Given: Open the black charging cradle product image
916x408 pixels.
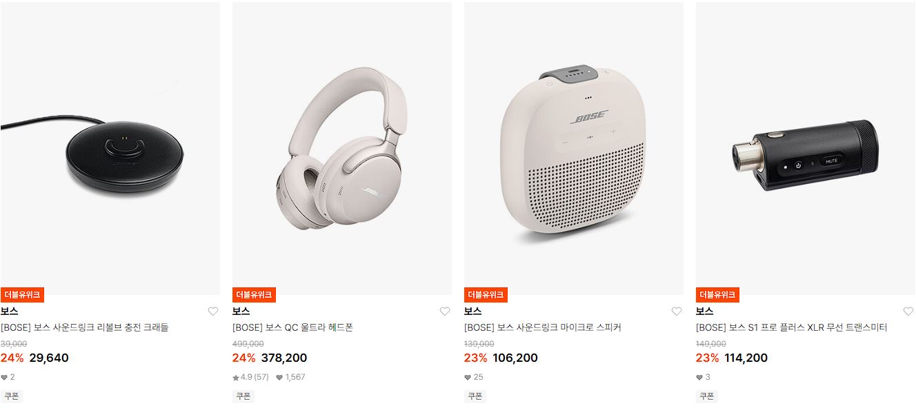Looking at the screenshot, I should tap(110, 148).
